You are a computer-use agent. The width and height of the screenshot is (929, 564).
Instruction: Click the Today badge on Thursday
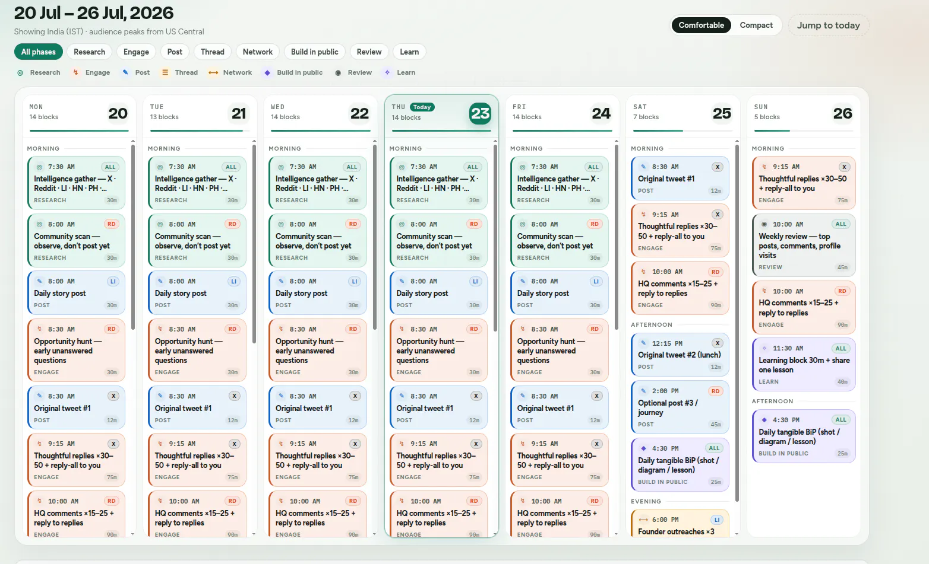tap(422, 107)
